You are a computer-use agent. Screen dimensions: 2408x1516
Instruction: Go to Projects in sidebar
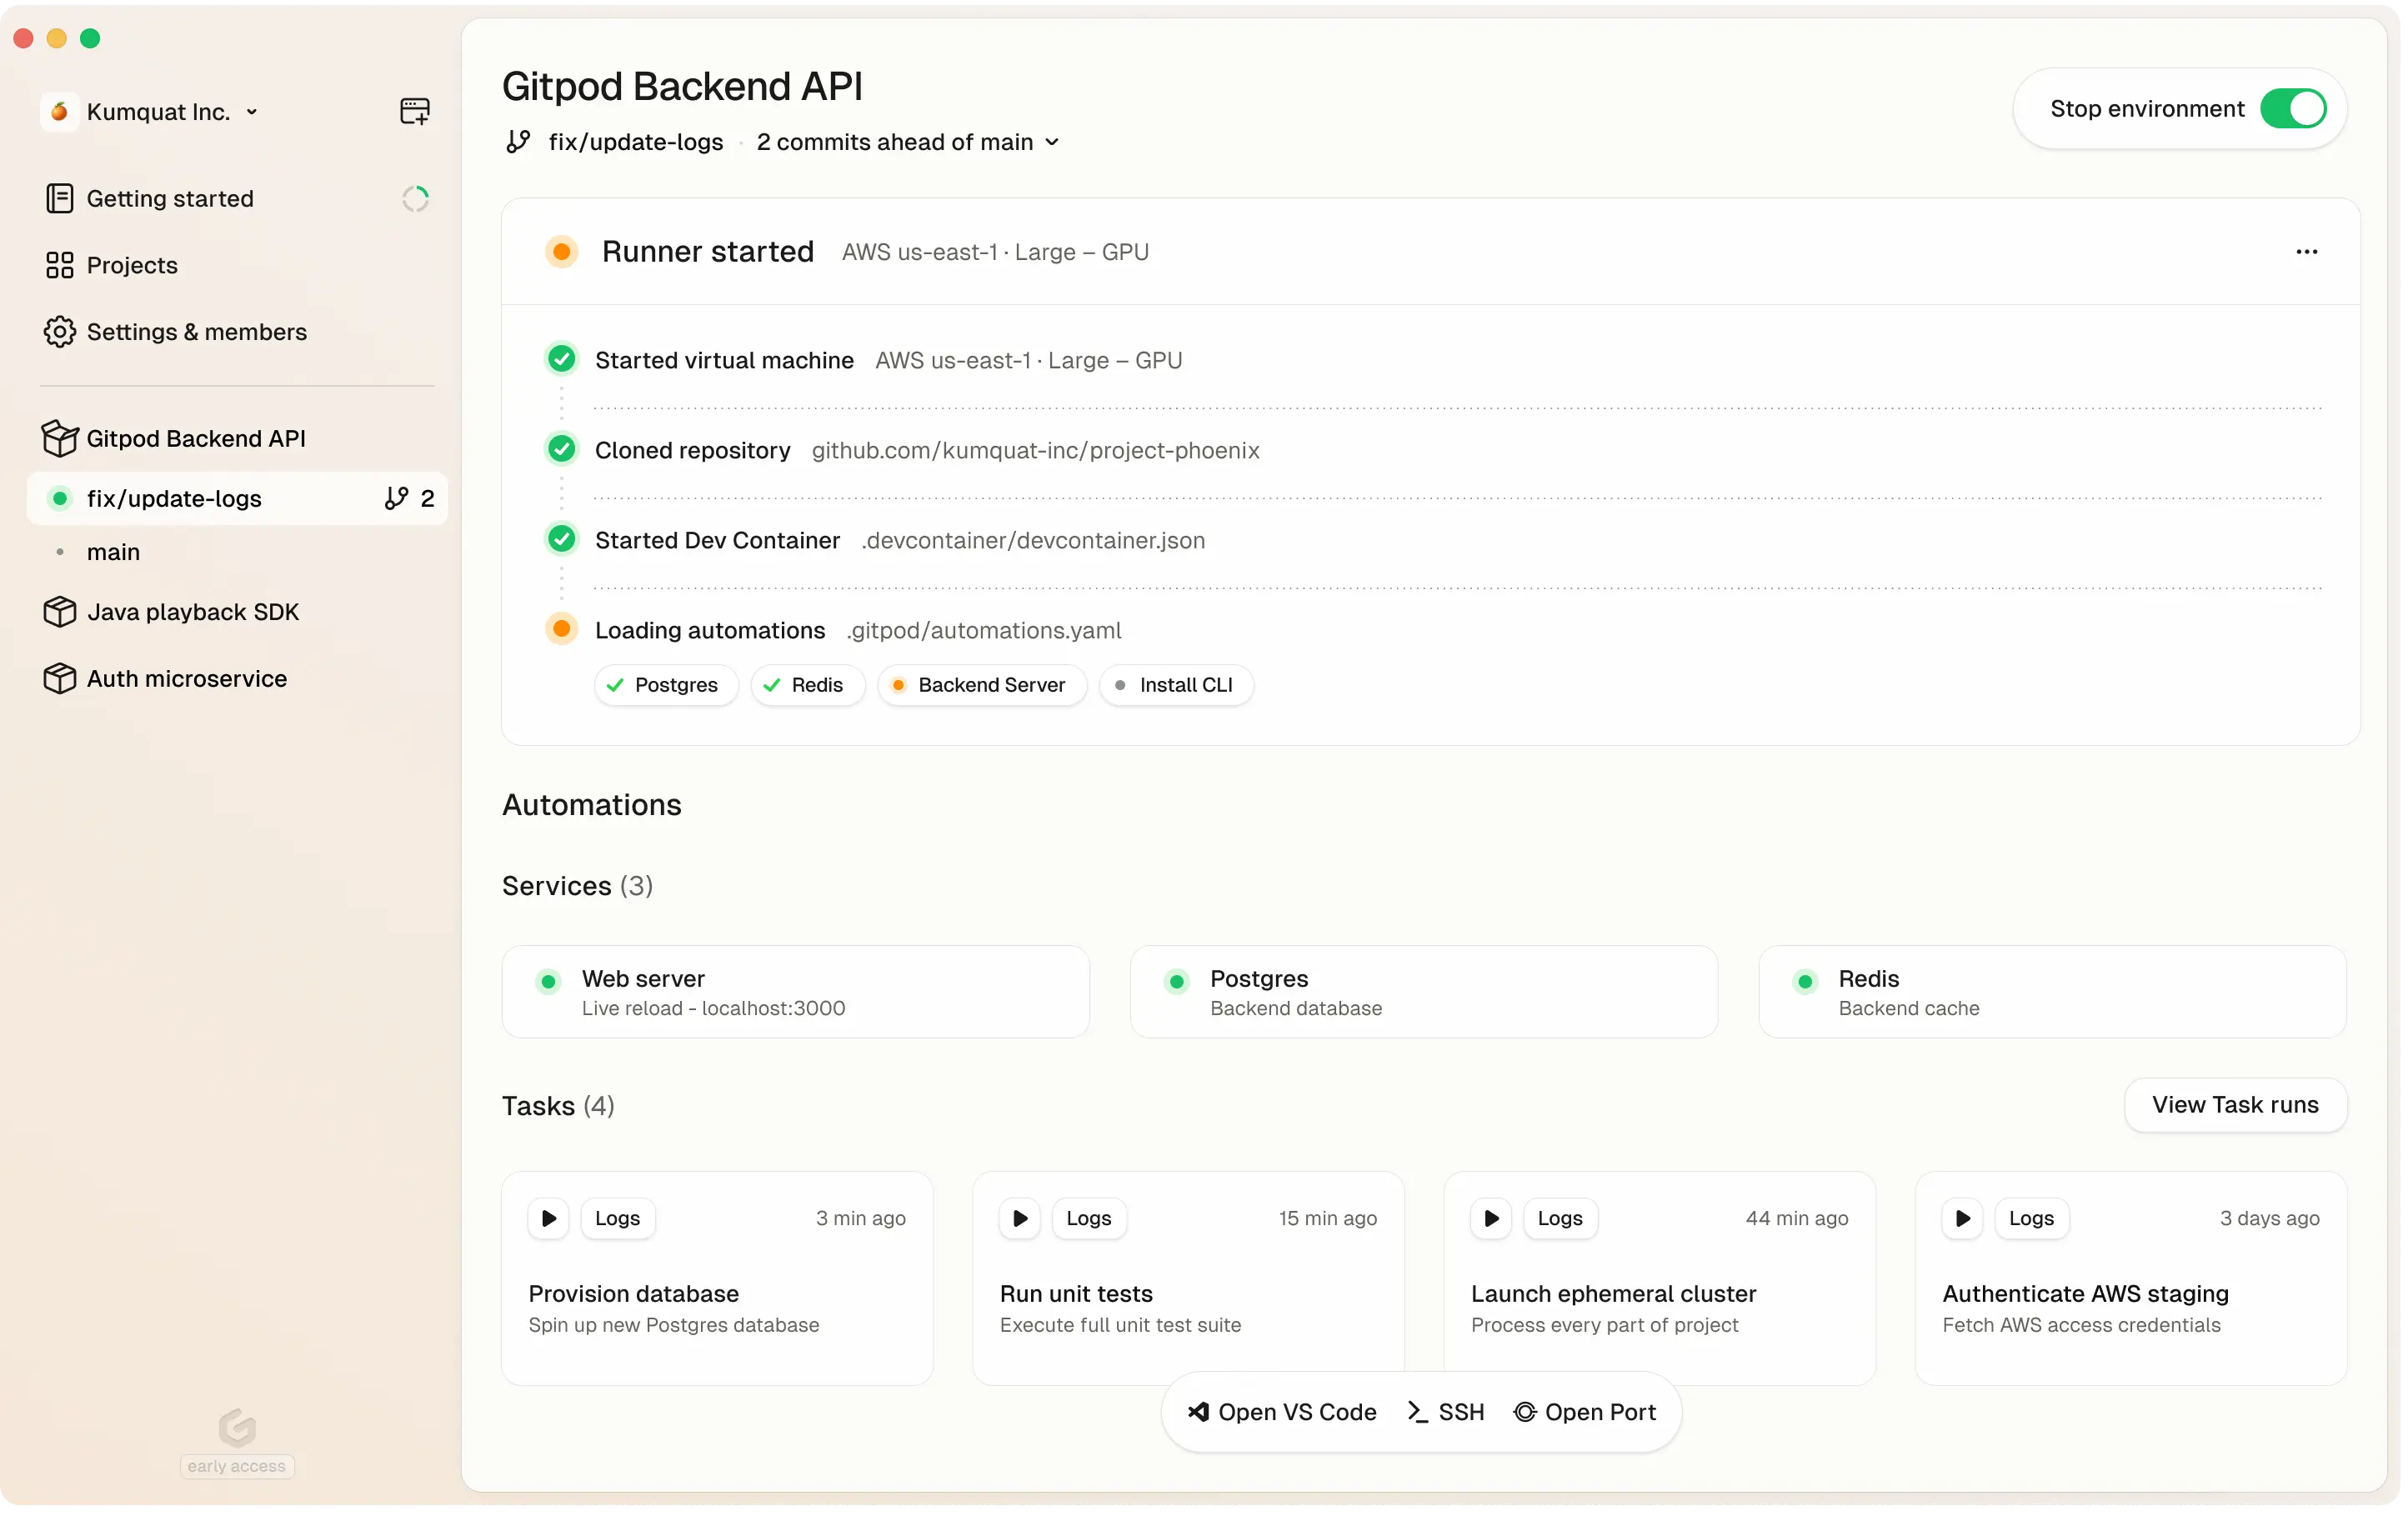[132, 265]
